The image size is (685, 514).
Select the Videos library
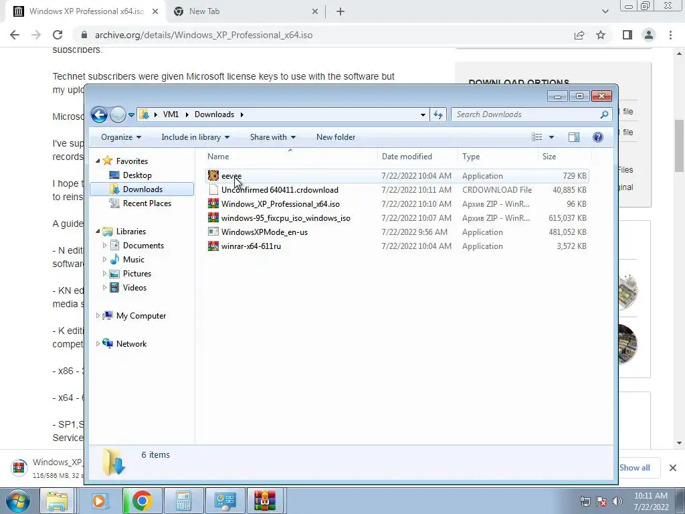pyautogui.click(x=134, y=288)
